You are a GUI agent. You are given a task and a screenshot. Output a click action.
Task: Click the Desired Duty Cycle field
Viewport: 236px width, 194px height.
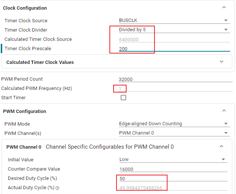pos(173,179)
